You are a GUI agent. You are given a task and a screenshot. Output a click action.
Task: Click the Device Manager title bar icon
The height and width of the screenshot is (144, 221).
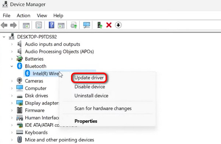tap(5, 4)
